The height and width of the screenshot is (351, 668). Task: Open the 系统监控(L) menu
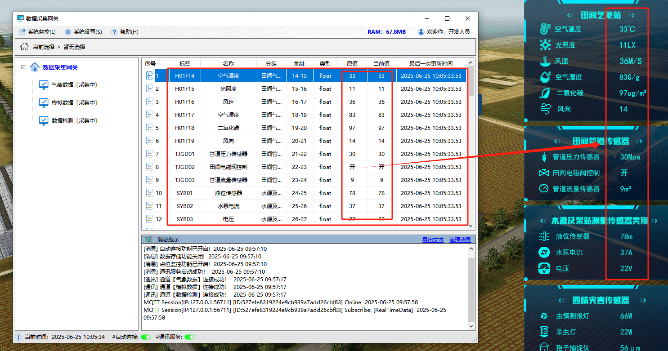tap(37, 32)
